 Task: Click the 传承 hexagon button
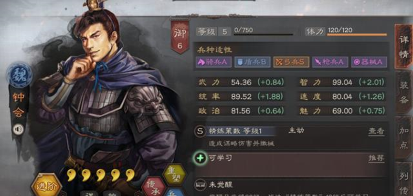tap(154, 187)
